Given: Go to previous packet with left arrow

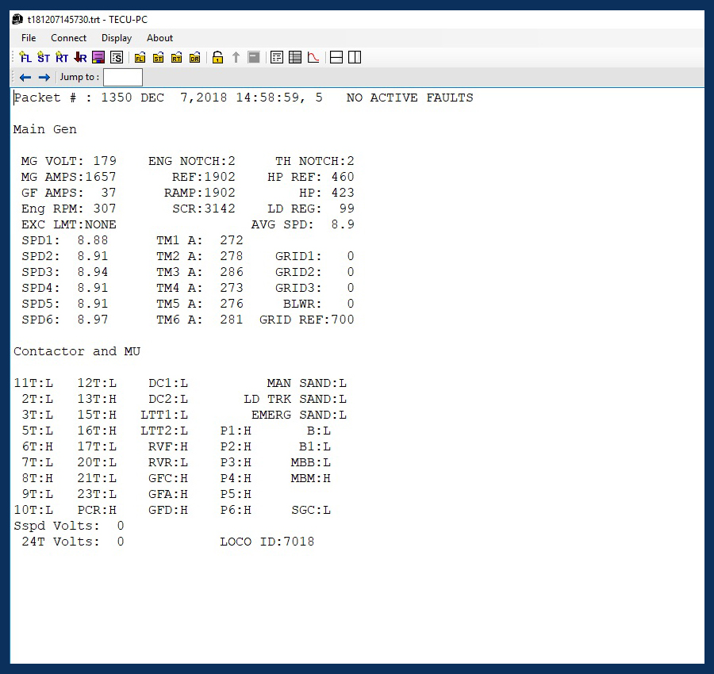Looking at the screenshot, I should (x=25, y=78).
